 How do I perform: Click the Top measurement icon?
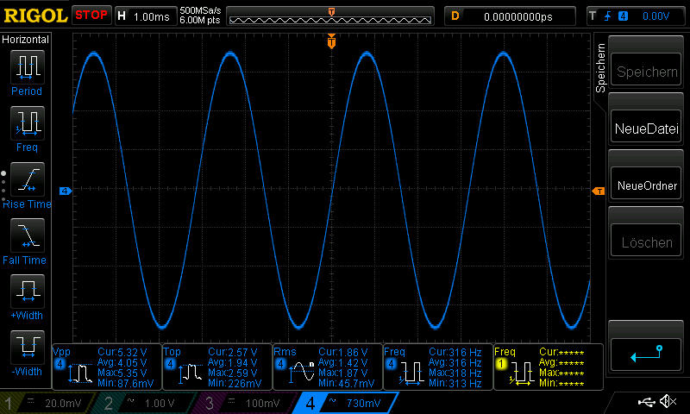pyautogui.click(x=190, y=373)
